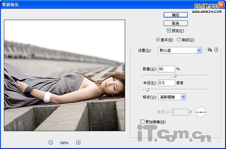This screenshot has height=149, width=226.
Task: Open the 设置(S) 默认值 dropdown
Action: tap(180, 50)
